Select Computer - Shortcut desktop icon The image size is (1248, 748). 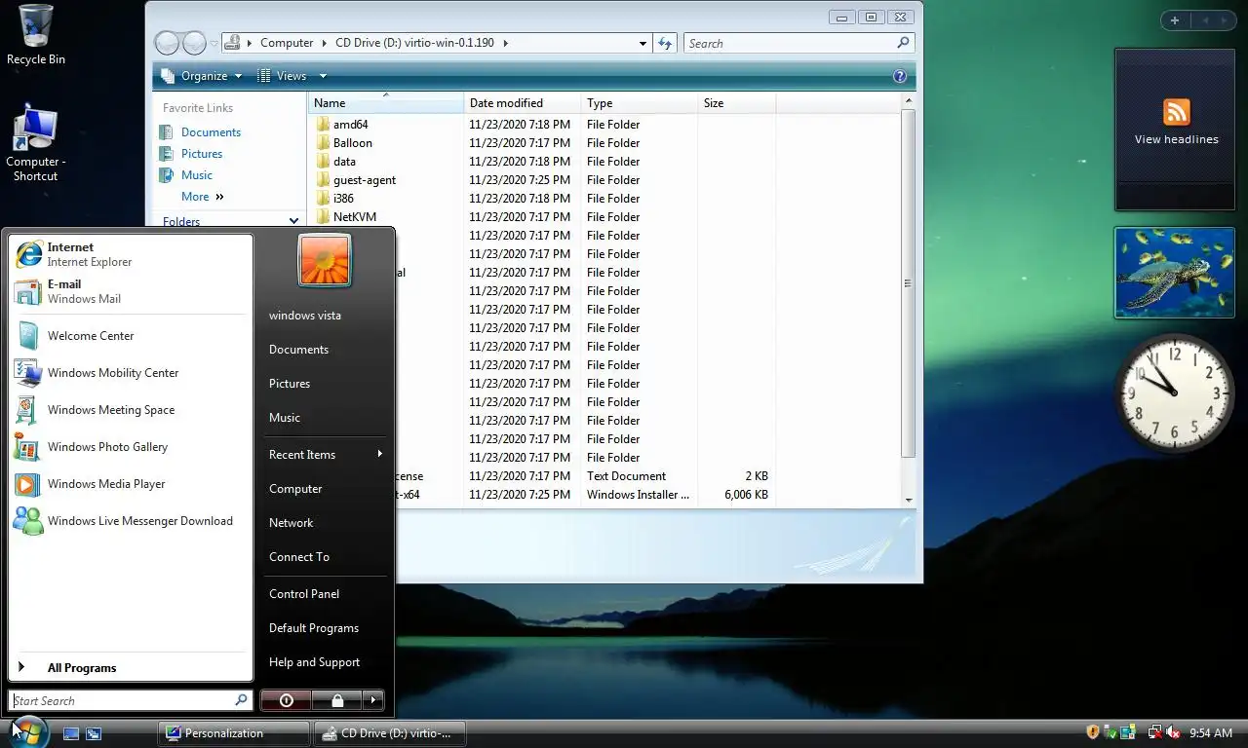36,143
